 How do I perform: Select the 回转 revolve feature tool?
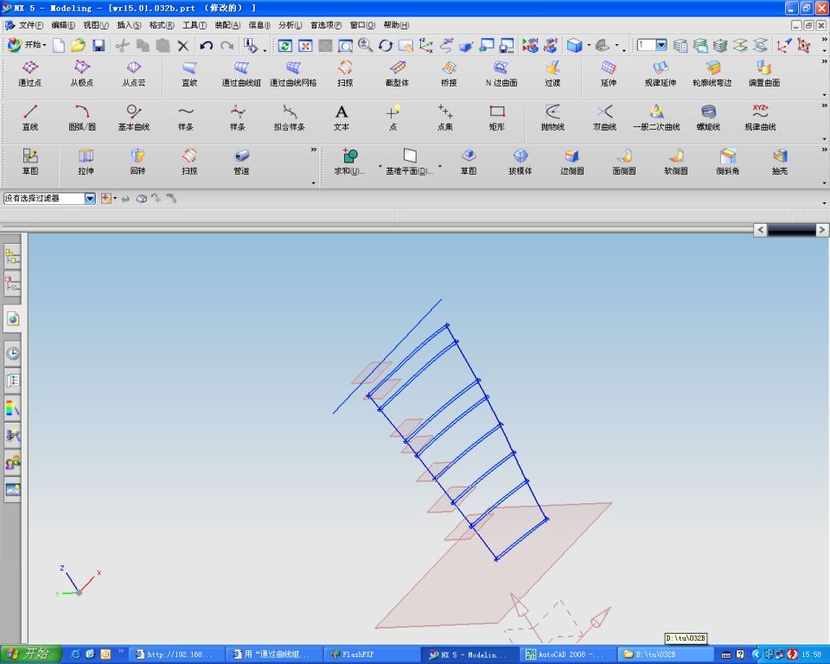click(137, 162)
